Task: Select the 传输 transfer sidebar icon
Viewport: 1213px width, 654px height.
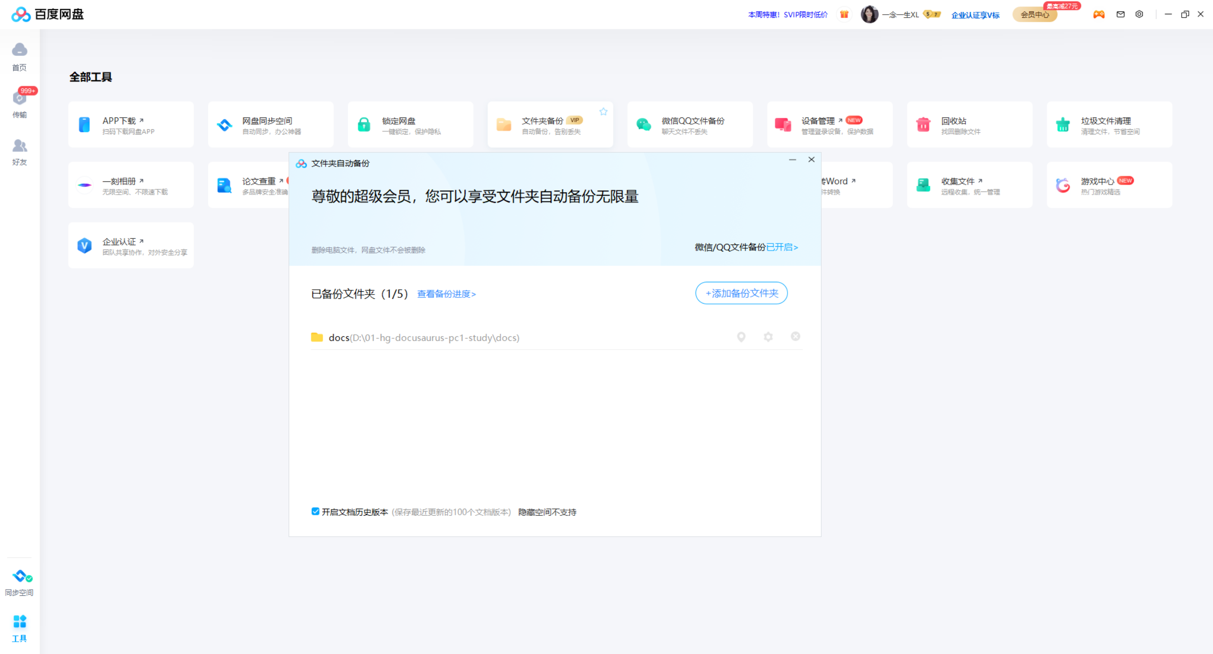Action: coord(19,104)
